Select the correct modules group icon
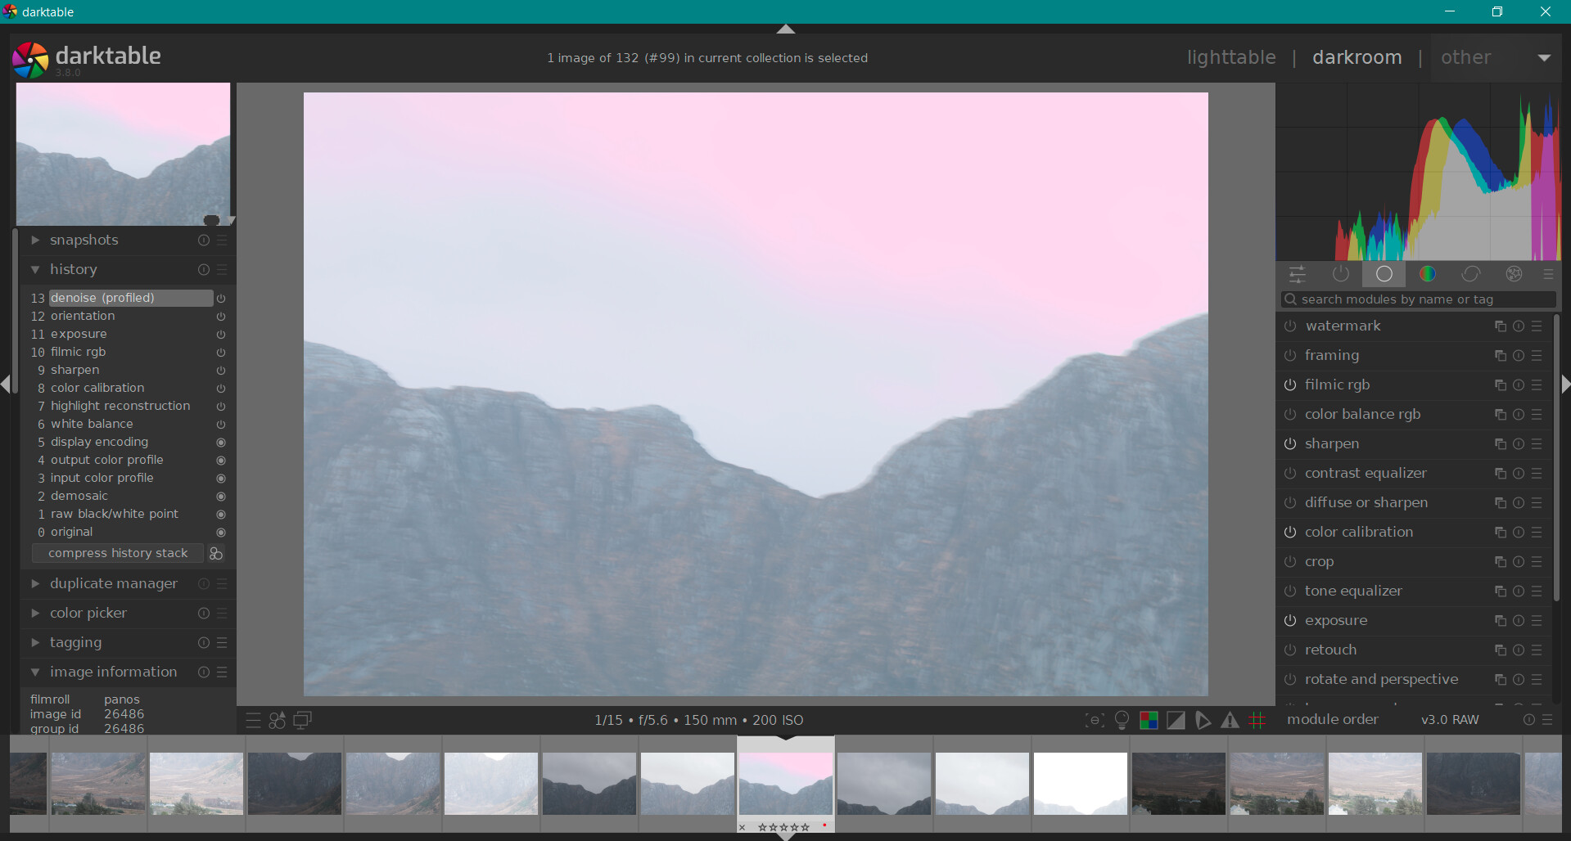The image size is (1571, 841). pos(1471,274)
